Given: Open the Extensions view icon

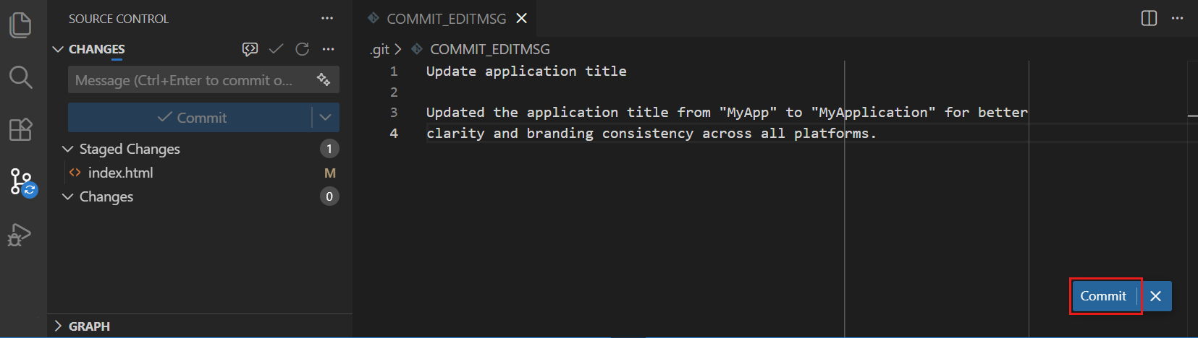Looking at the screenshot, I should [x=21, y=129].
